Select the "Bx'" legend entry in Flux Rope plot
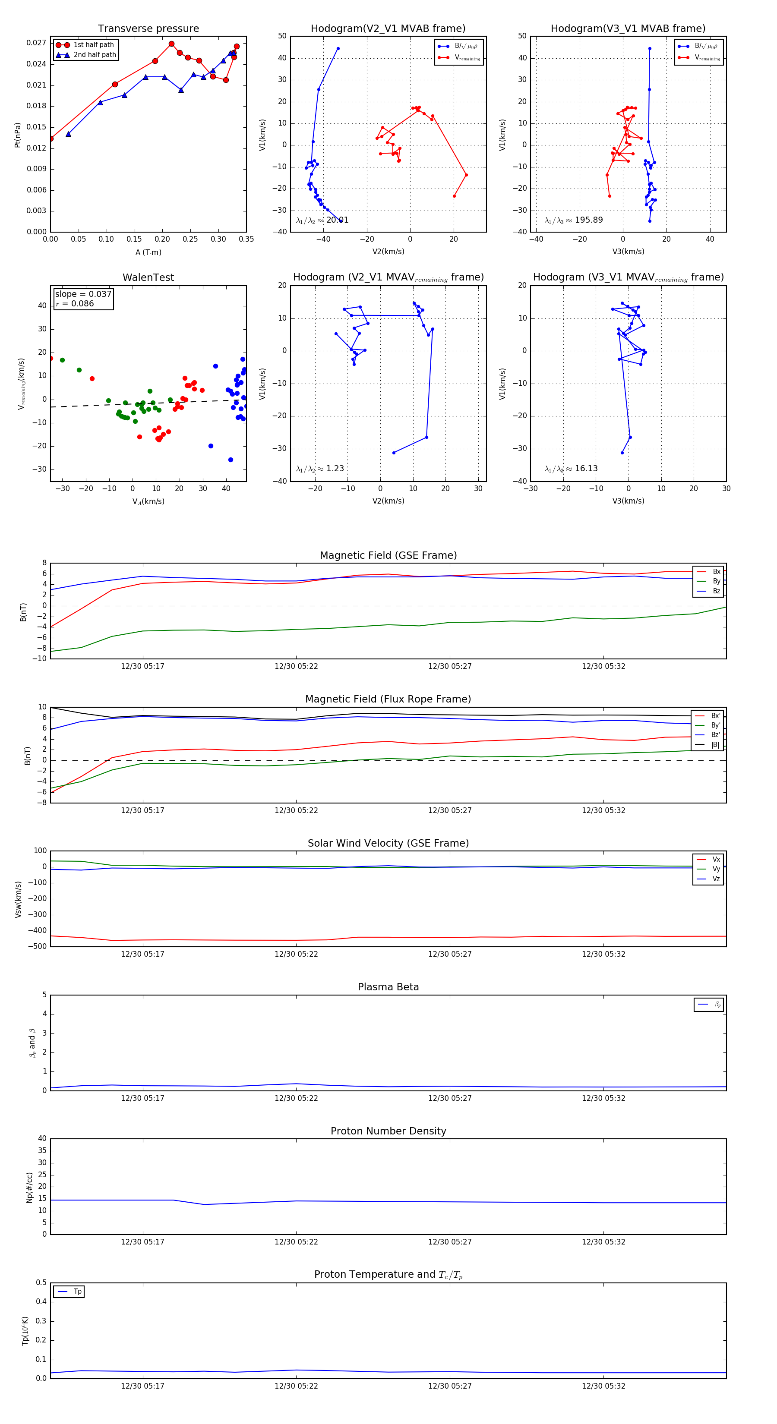 [708, 716]
